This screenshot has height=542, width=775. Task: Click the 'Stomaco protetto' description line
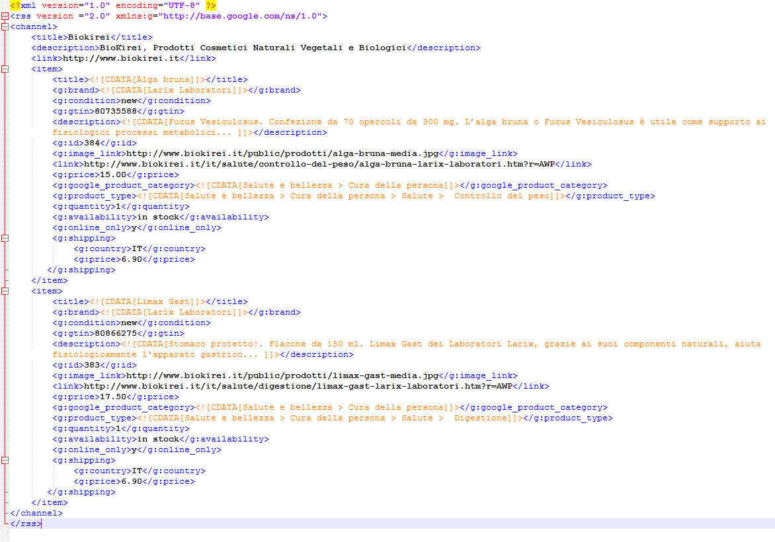(x=407, y=344)
